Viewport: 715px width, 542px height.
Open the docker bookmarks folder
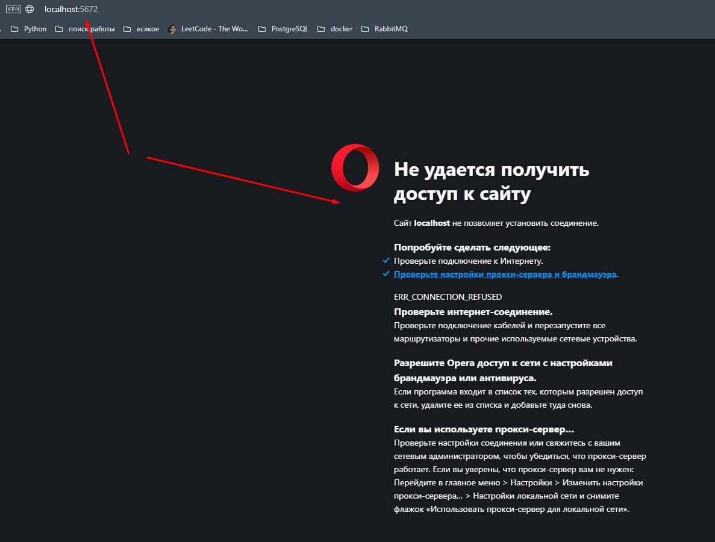(x=335, y=29)
